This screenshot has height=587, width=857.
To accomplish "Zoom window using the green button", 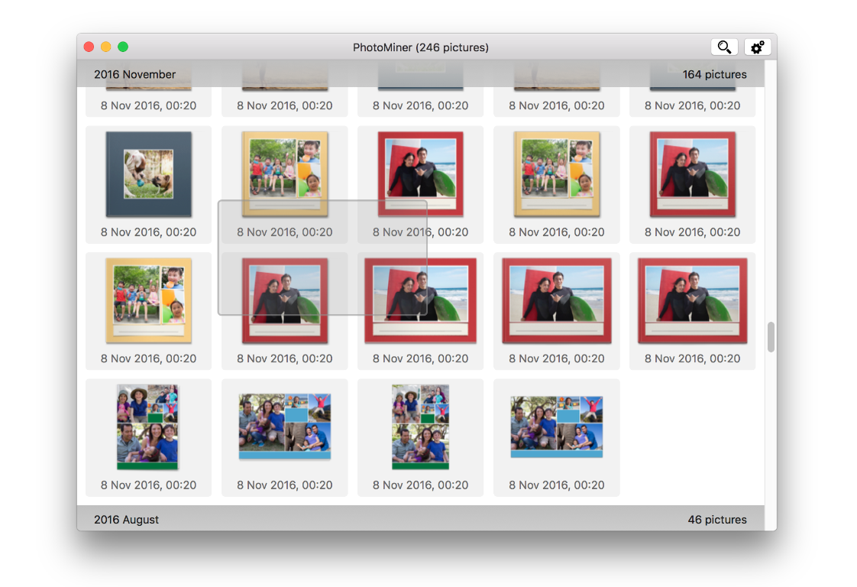I will click(x=123, y=47).
